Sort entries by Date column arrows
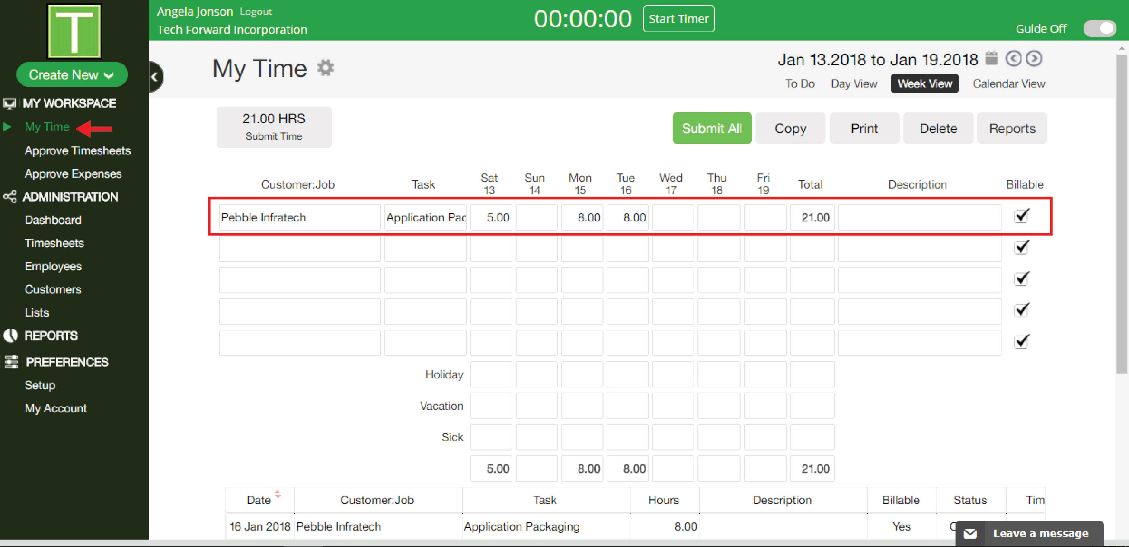The image size is (1129, 547). point(277,495)
